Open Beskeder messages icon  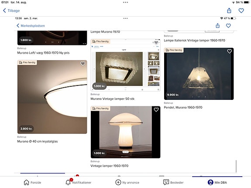point(166,182)
